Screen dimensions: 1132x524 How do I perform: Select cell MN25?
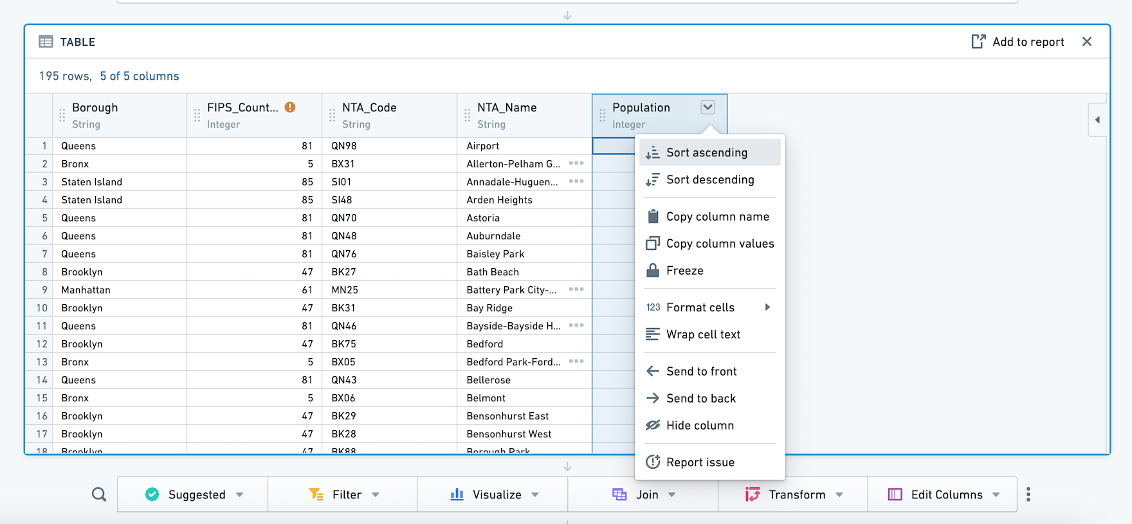pos(390,290)
